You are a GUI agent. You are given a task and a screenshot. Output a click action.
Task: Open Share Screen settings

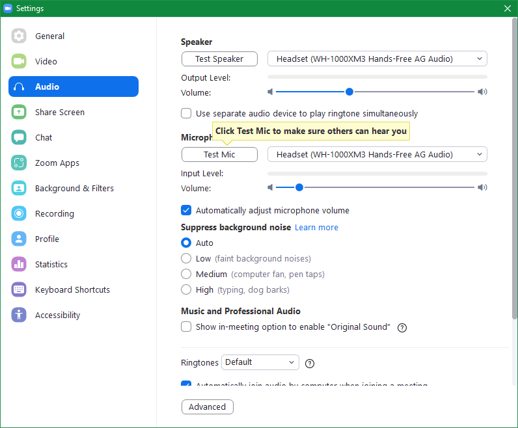[x=74, y=112]
